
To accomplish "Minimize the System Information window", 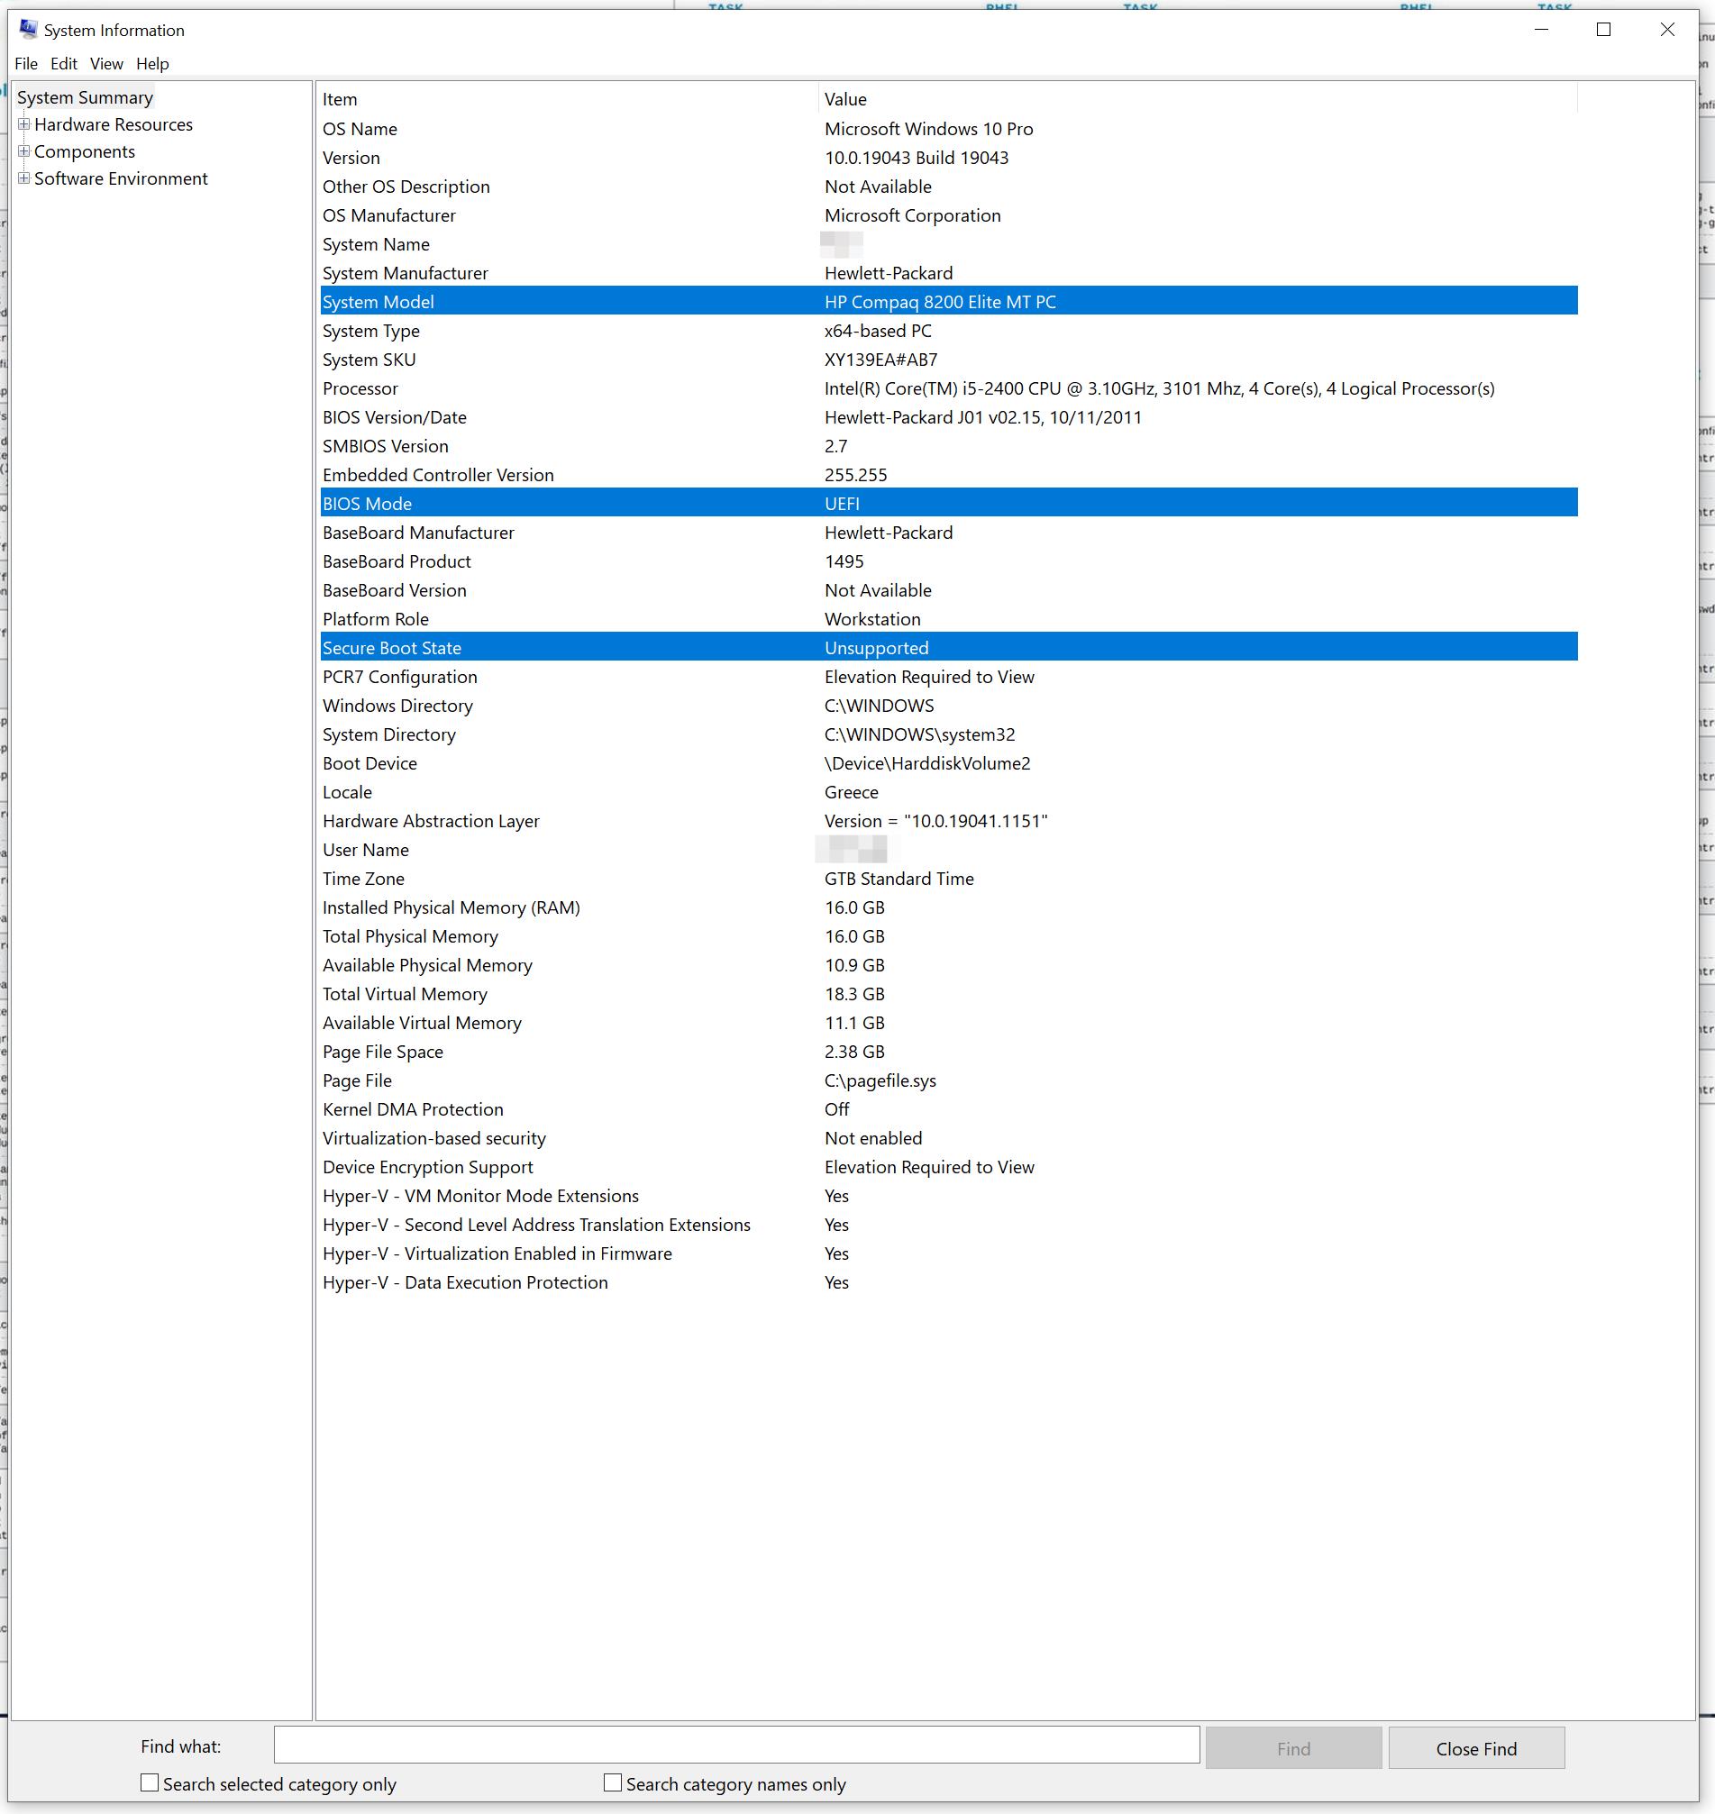I will point(1541,29).
